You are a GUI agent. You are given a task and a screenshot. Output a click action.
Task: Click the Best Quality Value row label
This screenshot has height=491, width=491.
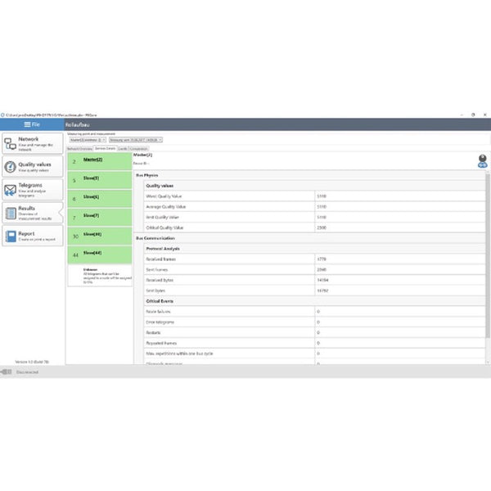[x=163, y=217]
